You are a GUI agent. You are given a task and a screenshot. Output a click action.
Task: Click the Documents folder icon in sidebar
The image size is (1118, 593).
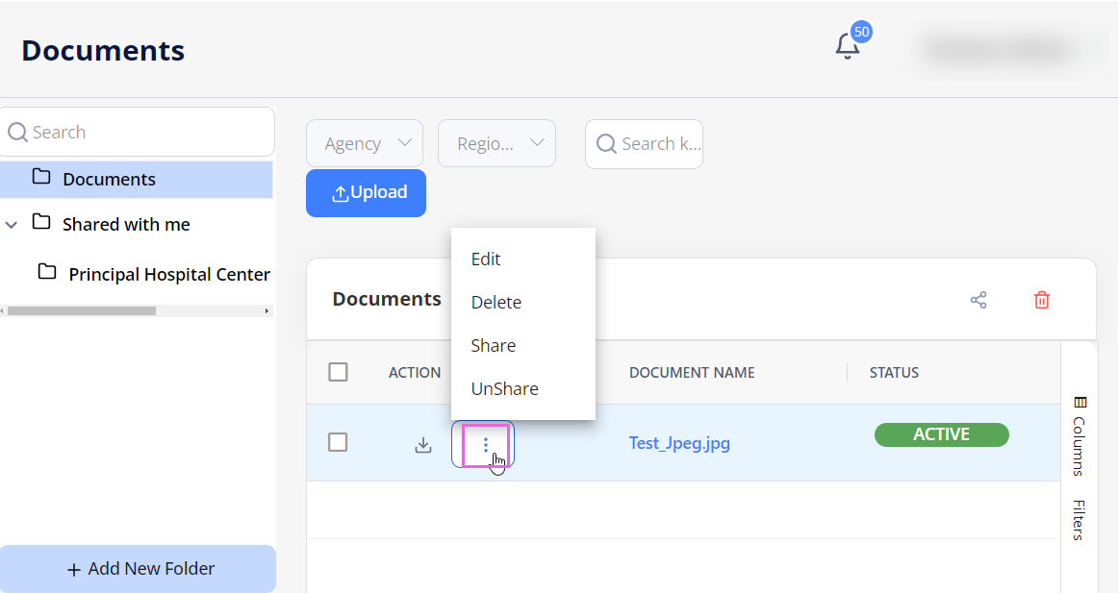pyautogui.click(x=41, y=177)
